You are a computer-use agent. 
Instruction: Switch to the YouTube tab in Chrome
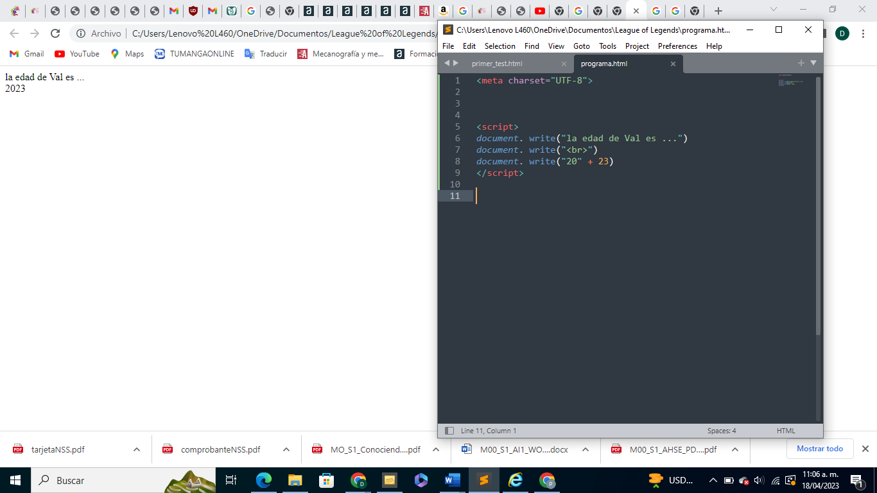pyautogui.click(x=540, y=11)
